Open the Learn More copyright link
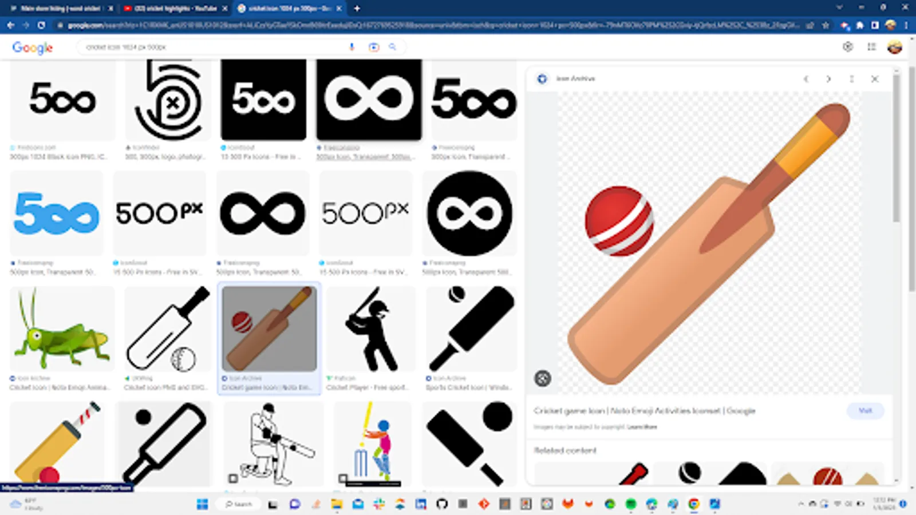916x515 pixels. pos(642,427)
